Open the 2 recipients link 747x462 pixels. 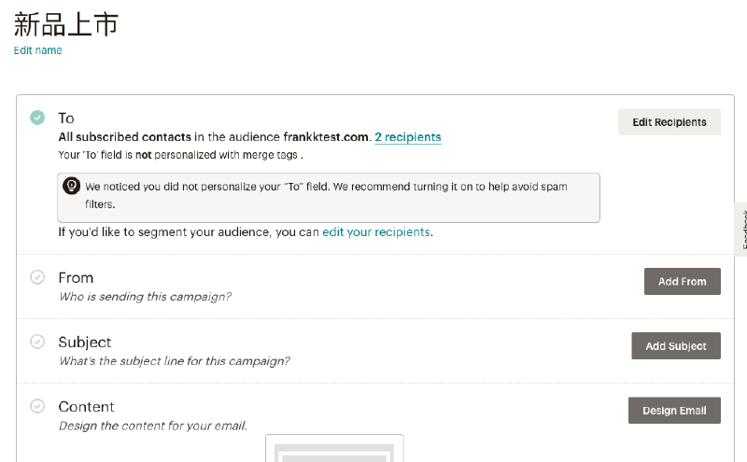(408, 137)
